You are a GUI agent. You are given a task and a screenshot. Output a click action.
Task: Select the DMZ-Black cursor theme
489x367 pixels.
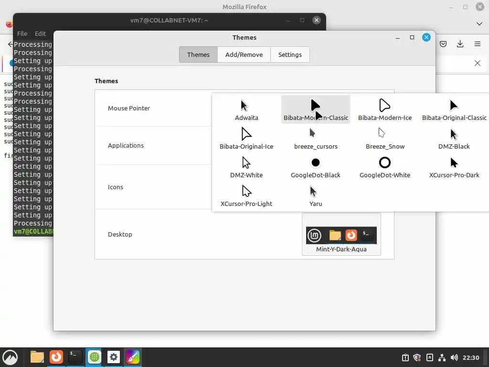tap(454, 139)
